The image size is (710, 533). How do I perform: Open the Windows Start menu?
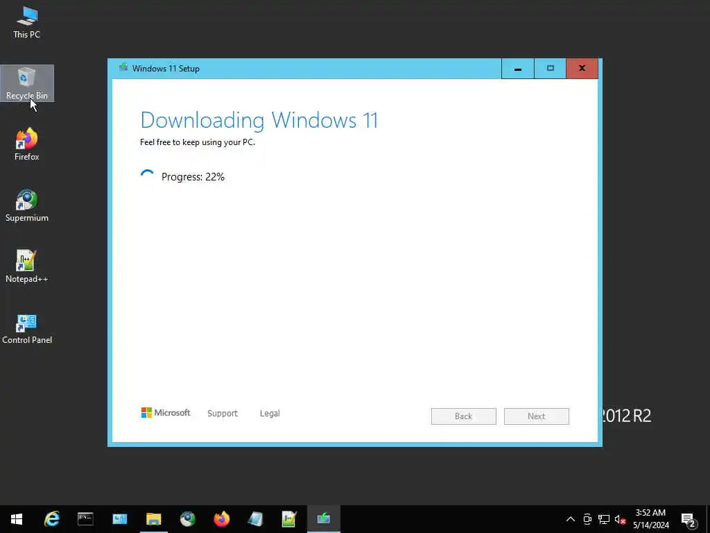[17, 519]
